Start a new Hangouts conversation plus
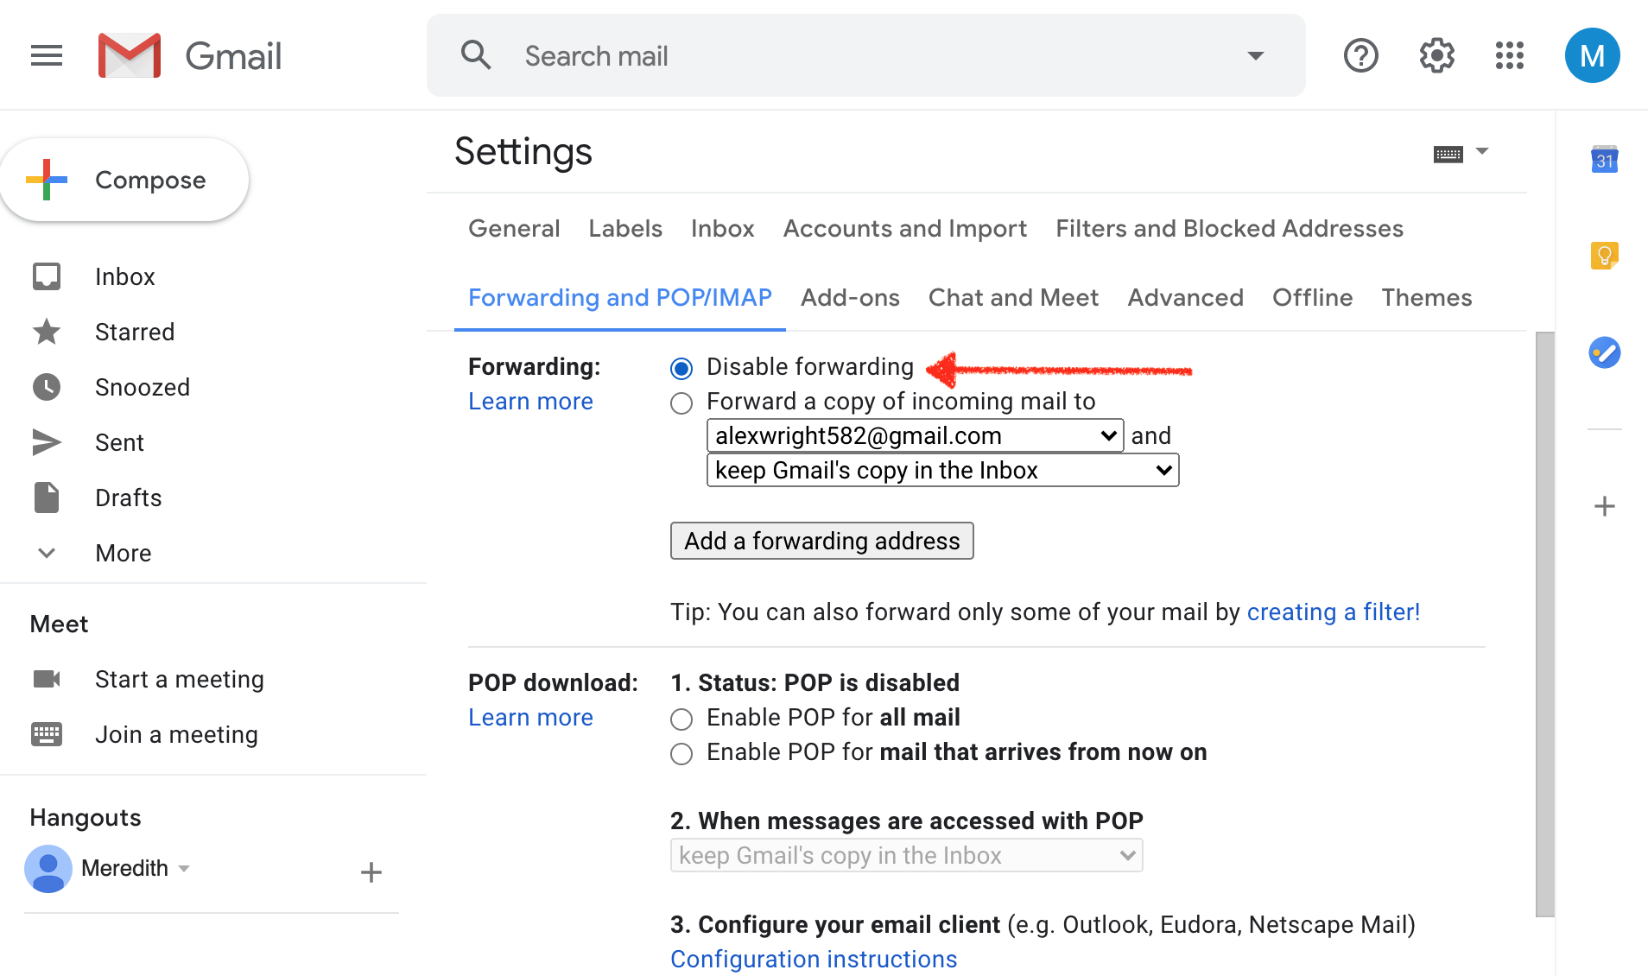The height and width of the screenshot is (976, 1648). 371,871
